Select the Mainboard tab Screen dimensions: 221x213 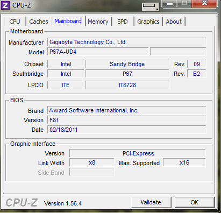(x=68, y=21)
